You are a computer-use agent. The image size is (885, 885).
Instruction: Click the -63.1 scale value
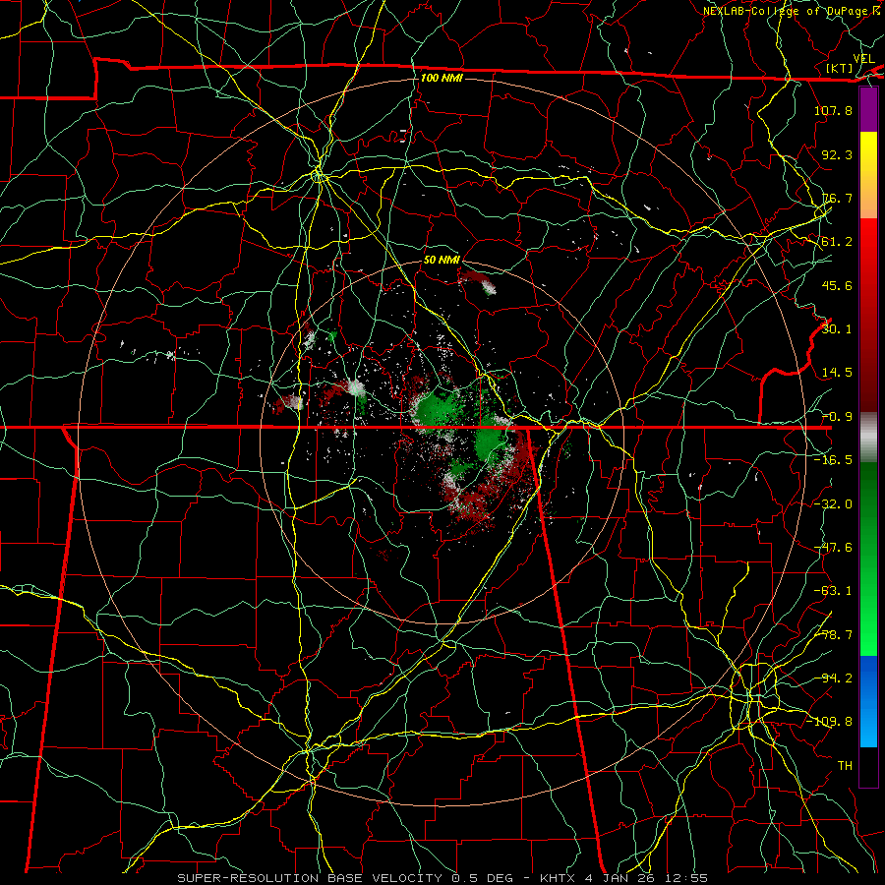tap(833, 591)
